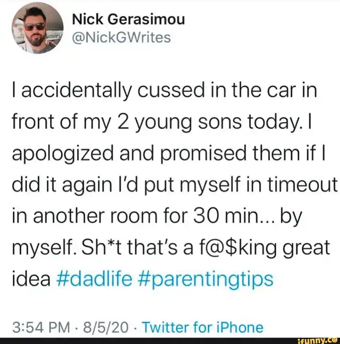Viewport: 340px width, 344px height.
Task: Click the word 'apologized' in the tweet
Action: click(x=63, y=154)
